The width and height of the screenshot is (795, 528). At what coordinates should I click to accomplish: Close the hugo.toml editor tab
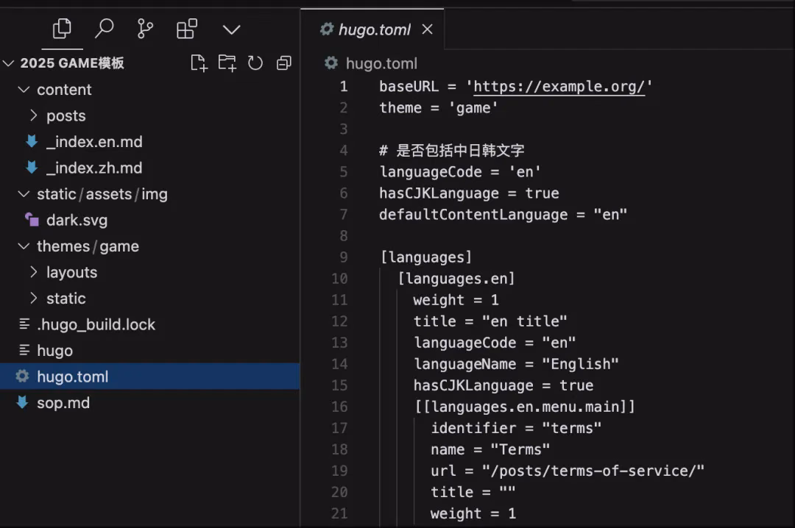(x=428, y=29)
